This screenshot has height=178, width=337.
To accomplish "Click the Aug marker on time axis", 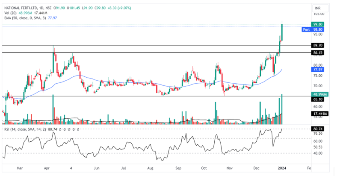I will click(151, 169).
